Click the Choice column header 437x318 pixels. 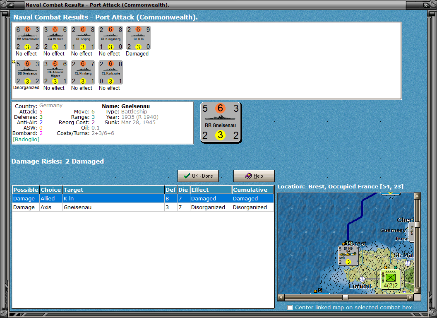51,190
